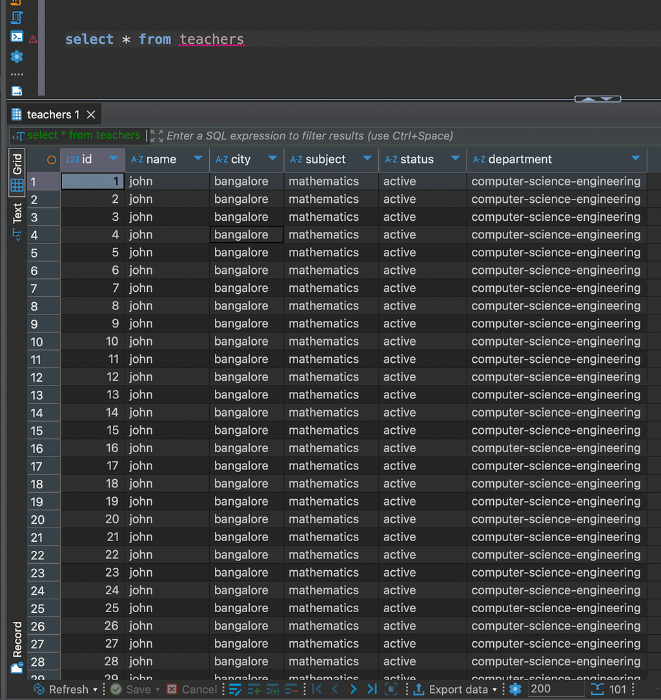Click the add row icon in bottom toolbar
661x700 pixels.
(x=254, y=689)
